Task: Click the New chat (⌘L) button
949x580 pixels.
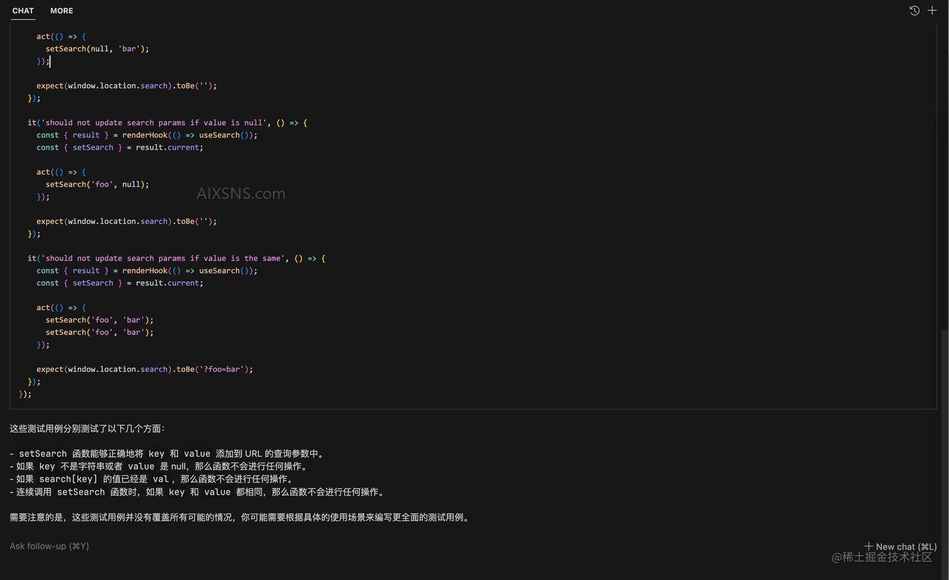Action: pos(900,546)
